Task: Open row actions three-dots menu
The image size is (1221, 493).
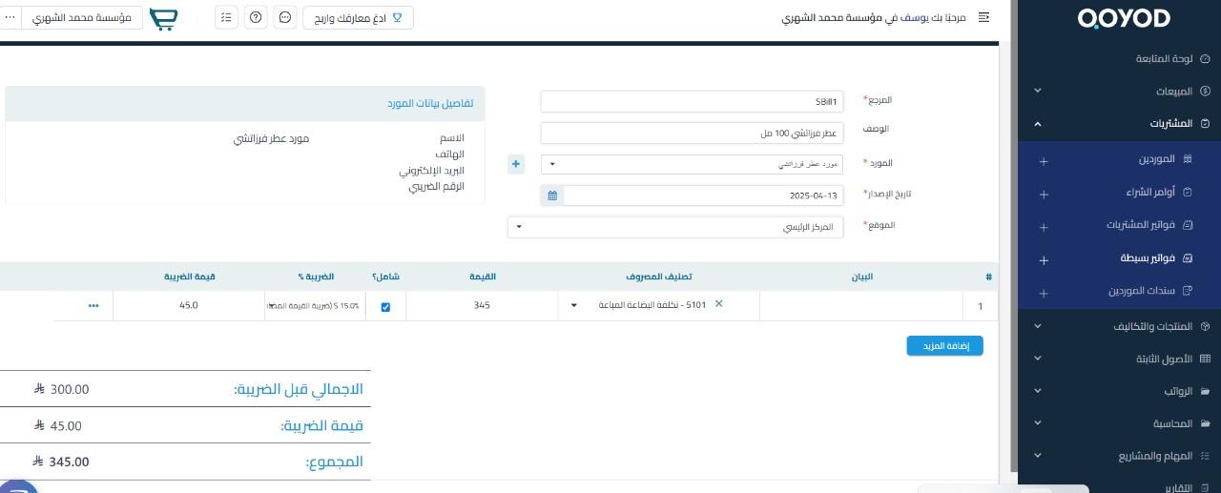Action: click(93, 306)
